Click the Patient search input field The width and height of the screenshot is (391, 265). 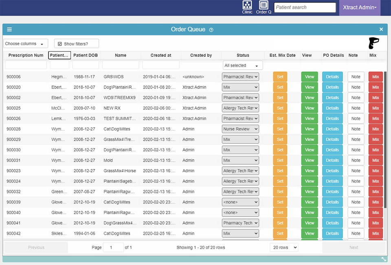tap(305, 7)
